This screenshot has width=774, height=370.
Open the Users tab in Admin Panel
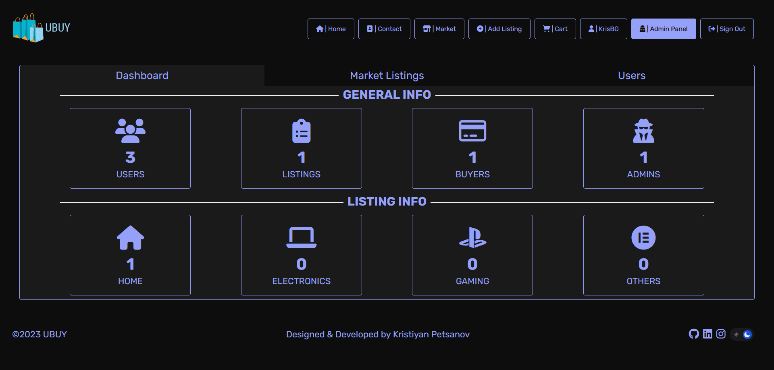click(631, 75)
